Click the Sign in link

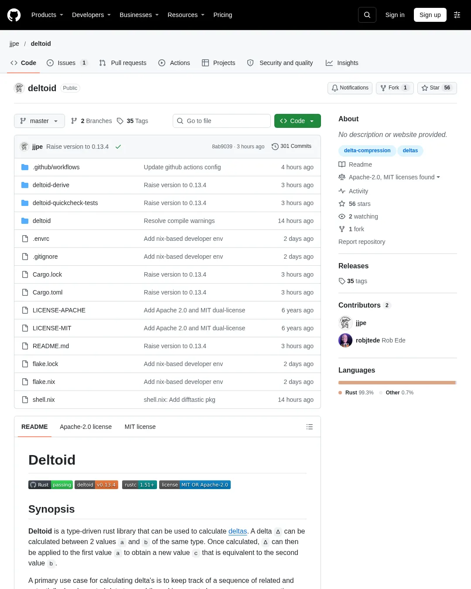(395, 15)
